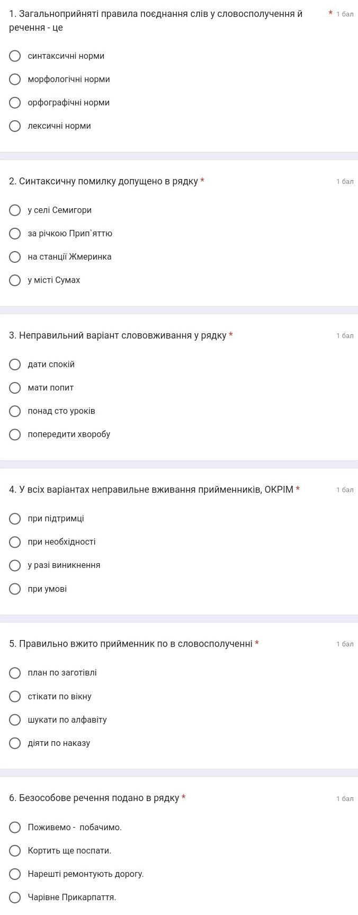Image resolution: width=358 pixels, height=915 pixels.
Task: Choose the 'мати попит' option
Action: pyautogui.click(x=15, y=388)
